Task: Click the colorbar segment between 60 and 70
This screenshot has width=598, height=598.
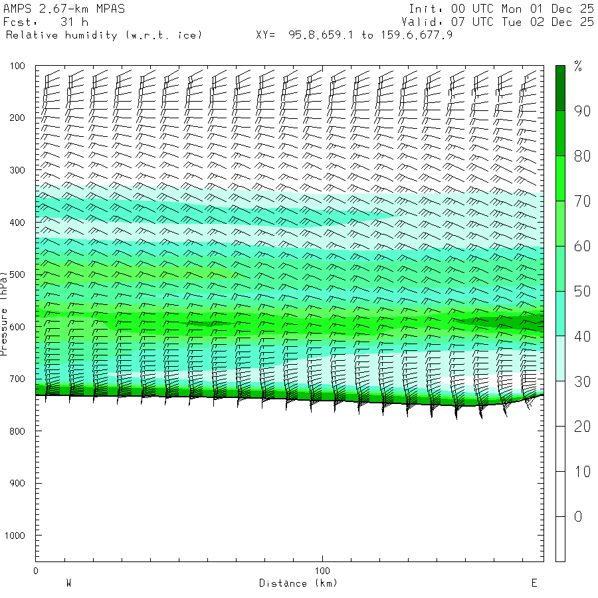Action: click(x=560, y=223)
